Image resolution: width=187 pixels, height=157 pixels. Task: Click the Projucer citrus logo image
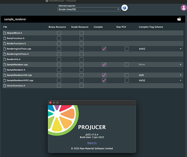63,120
